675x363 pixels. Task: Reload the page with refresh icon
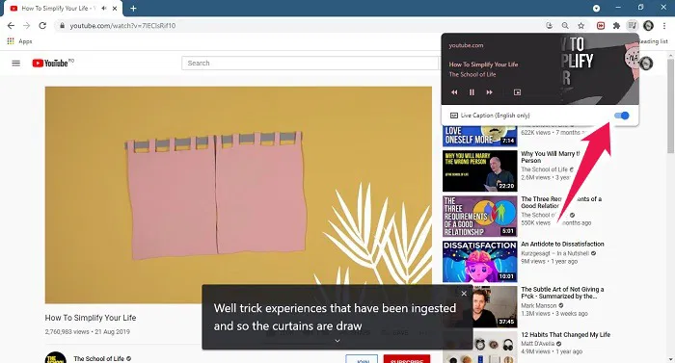[x=42, y=26]
